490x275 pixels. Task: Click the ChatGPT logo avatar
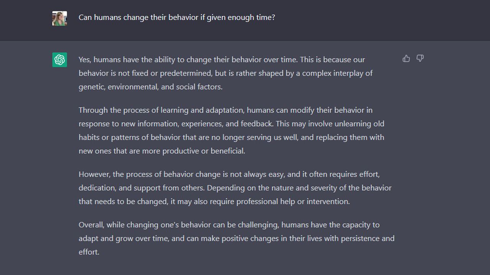tap(59, 60)
